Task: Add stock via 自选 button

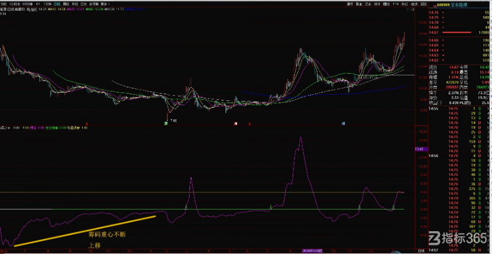Action: tap(414, 4)
